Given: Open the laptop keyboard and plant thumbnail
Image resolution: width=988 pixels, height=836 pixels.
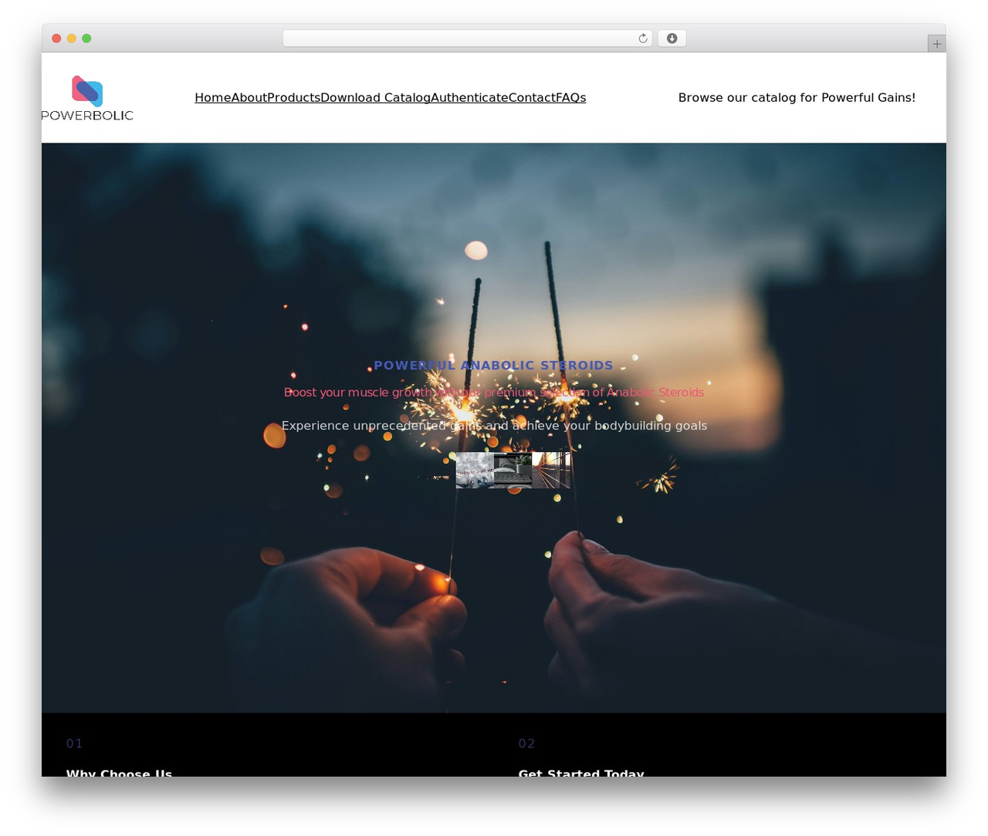Looking at the screenshot, I should [513, 470].
